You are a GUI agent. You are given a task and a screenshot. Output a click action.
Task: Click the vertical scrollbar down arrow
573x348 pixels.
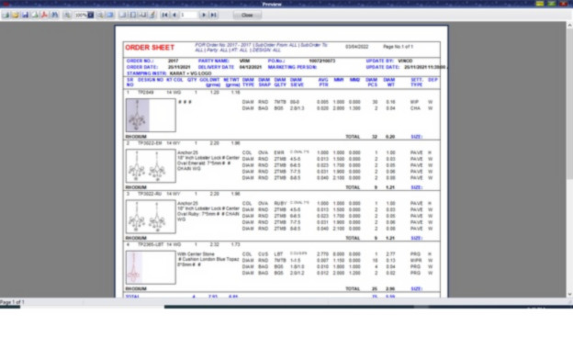coord(569,294)
